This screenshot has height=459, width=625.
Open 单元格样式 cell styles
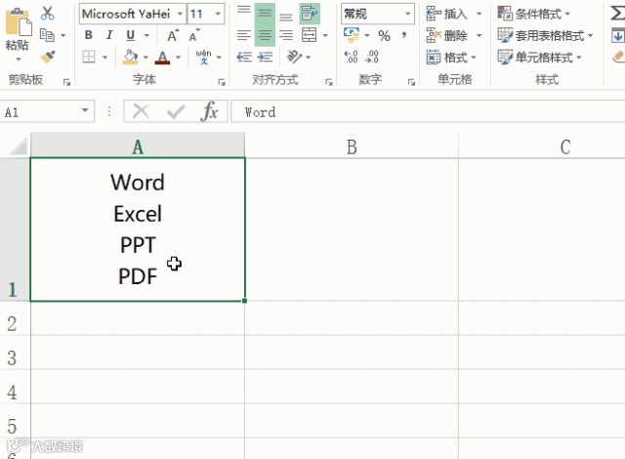[539, 58]
